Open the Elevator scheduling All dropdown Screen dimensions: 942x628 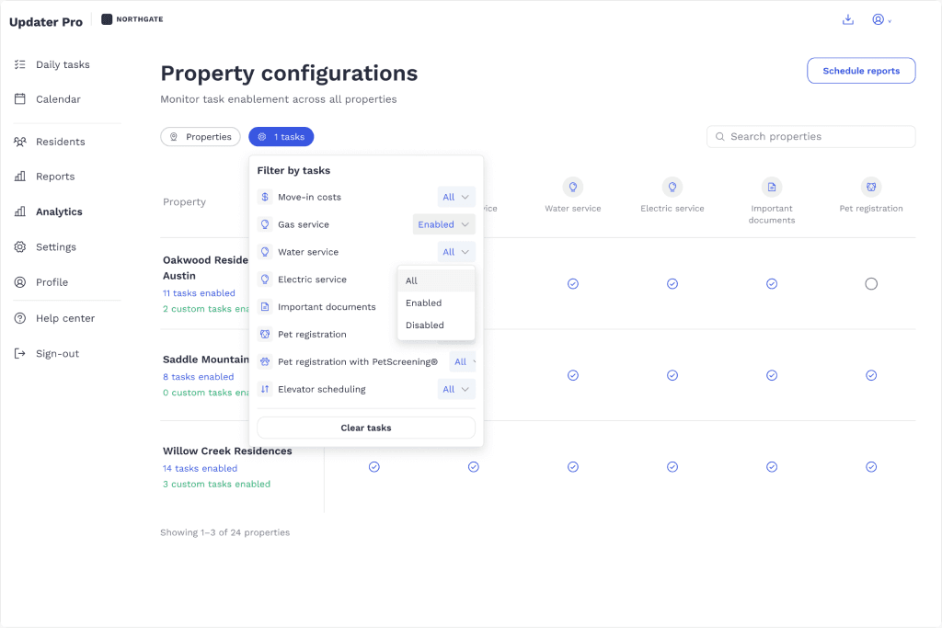[x=456, y=389]
